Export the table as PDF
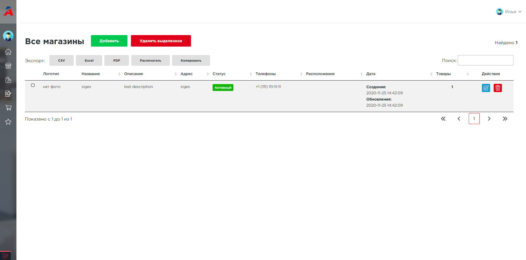526x260 pixels. 117,60
